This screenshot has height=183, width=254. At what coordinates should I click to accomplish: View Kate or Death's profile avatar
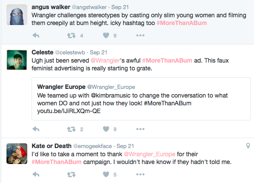click(x=17, y=154)
